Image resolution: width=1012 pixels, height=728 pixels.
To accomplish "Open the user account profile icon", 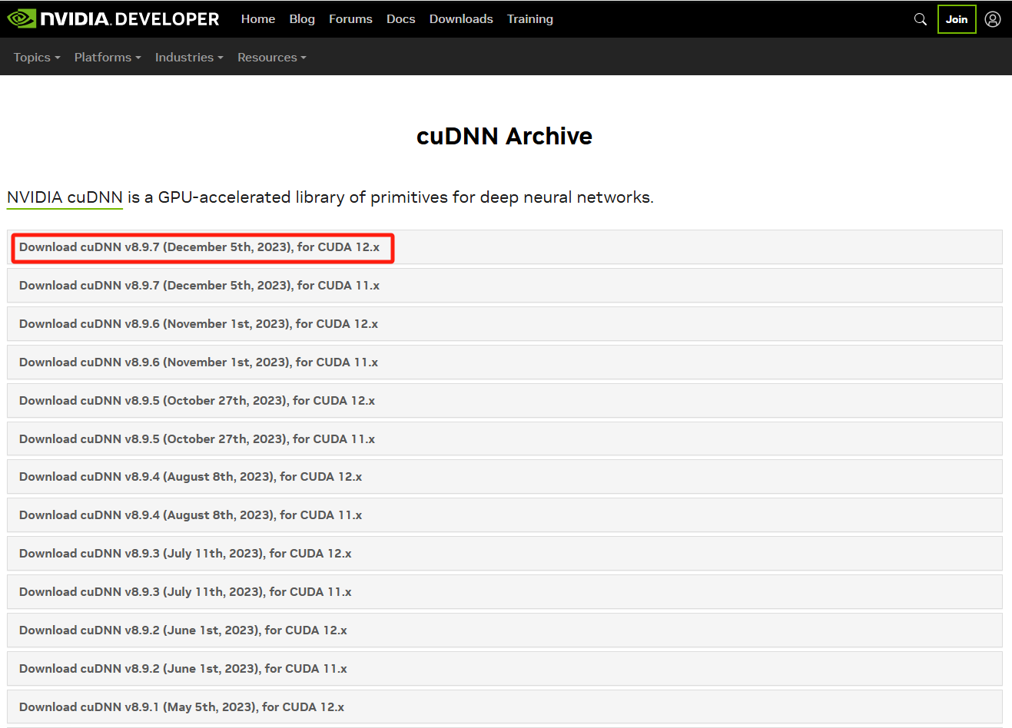I will (993, 19).
